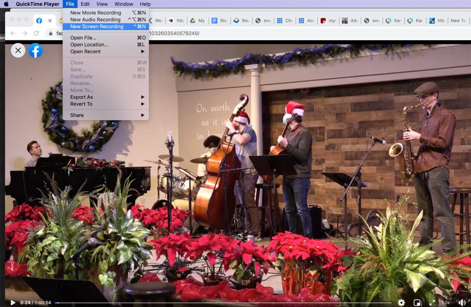Click the browser back arrow
Viewport: 471px width, 307px height.
pos(13,33)
